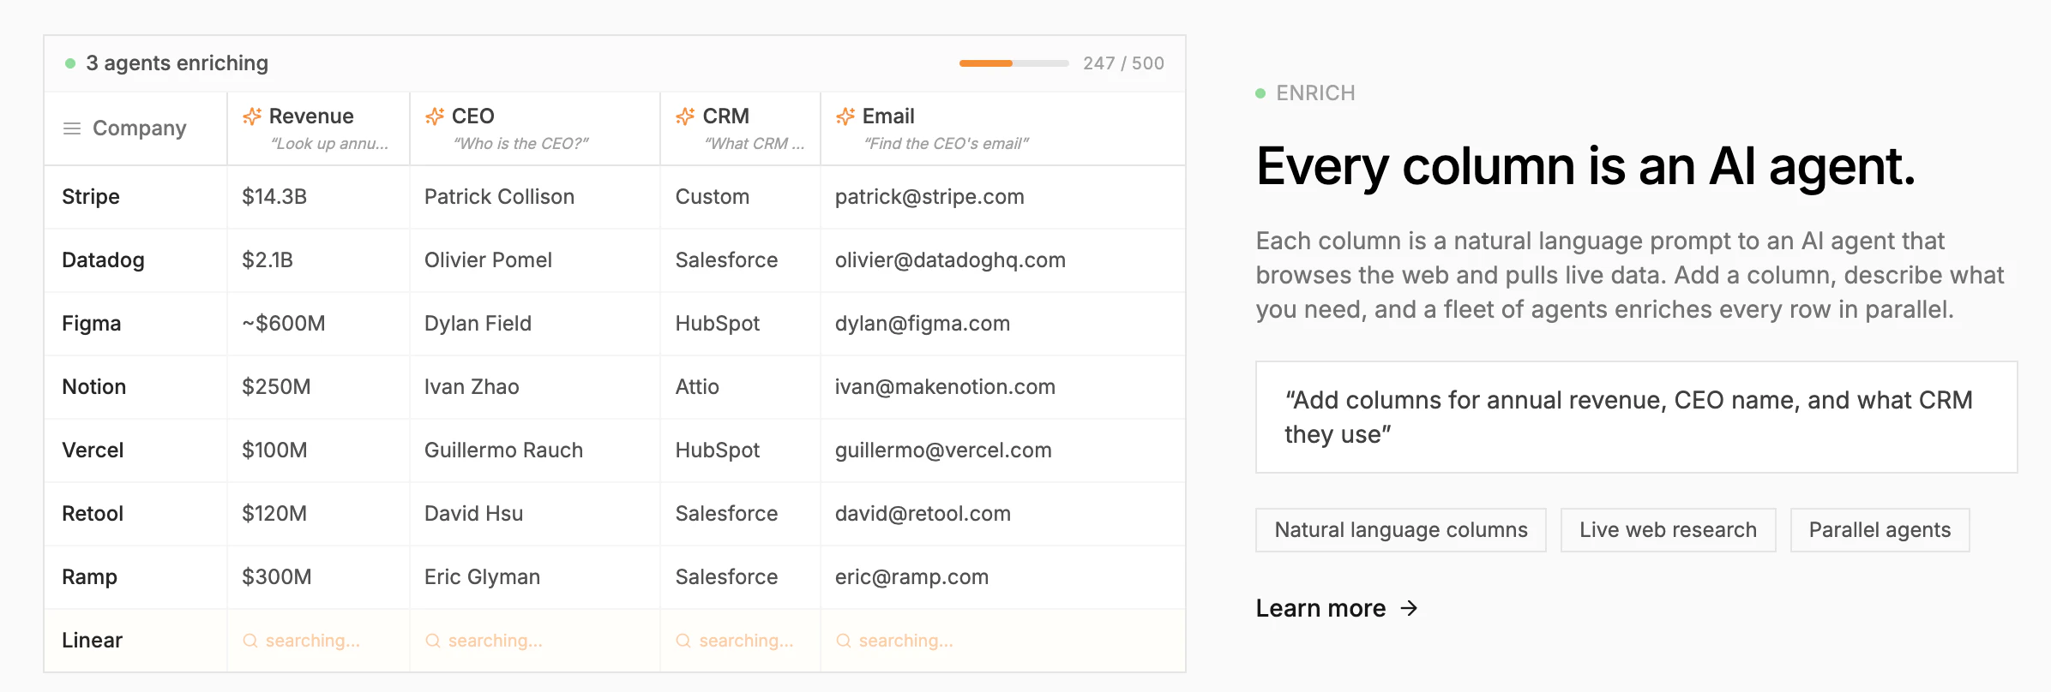Select the CRM column header label
The width and height of the screenshot is (2051, 692).
click(x=725, y=116)
